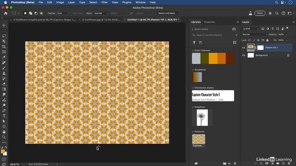Hide the Pattern Fill 1 layer
The height and width of the screenshot is (166, 296).
(244, 47)
